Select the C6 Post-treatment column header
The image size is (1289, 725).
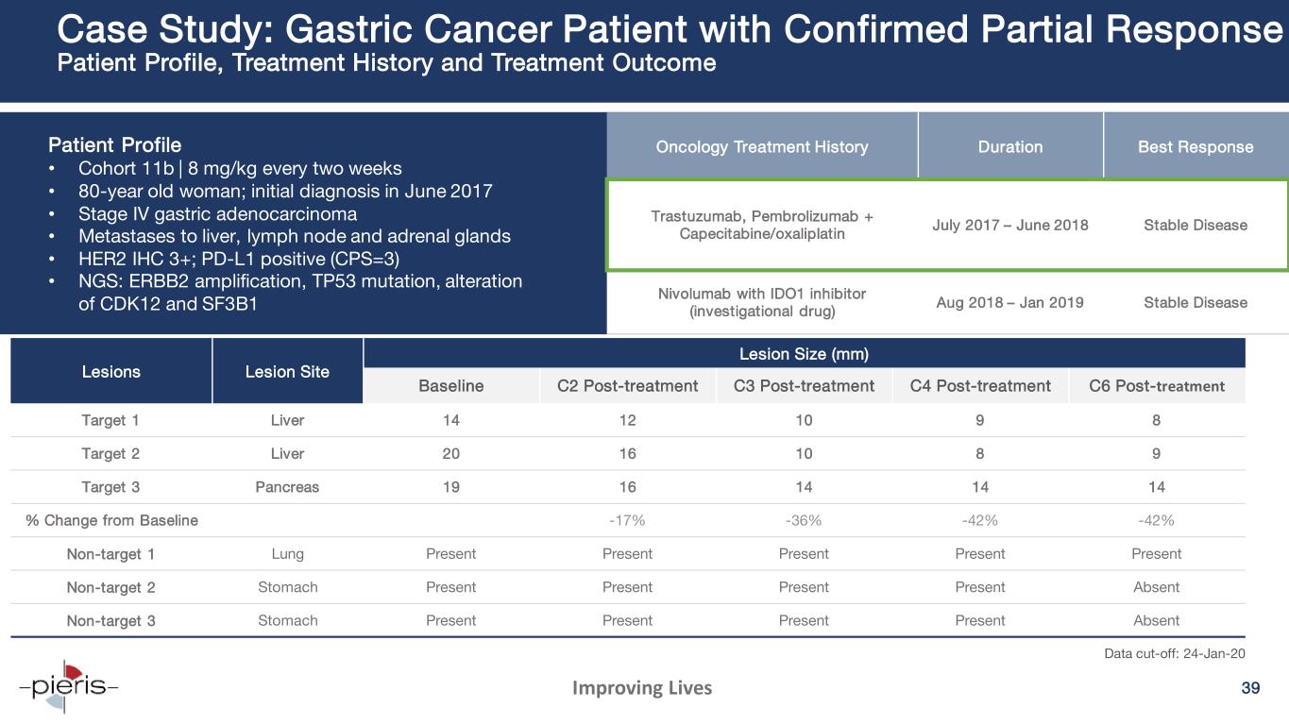pyautogui.click(x=1157, y=385)
